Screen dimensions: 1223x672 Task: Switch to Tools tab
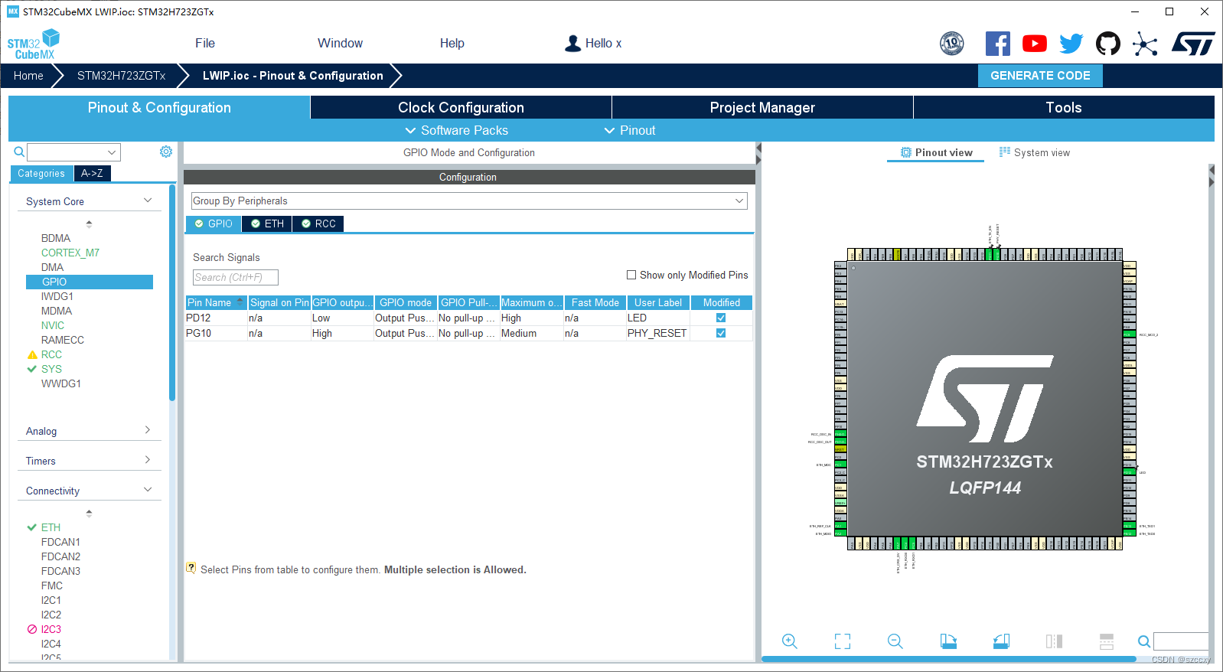coord(1064,107)
